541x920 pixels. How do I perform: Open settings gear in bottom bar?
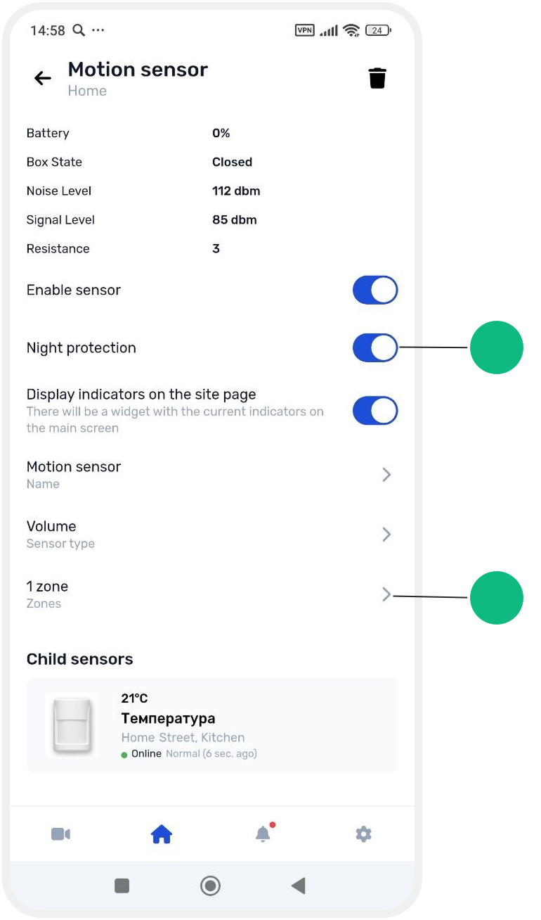(363, 834)
